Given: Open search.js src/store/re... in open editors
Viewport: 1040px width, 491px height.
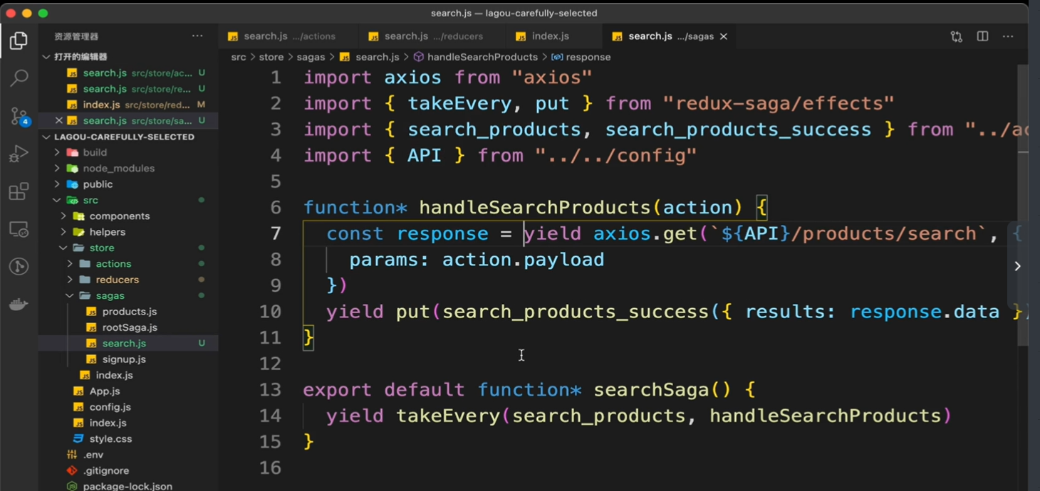Looking at the screenshot, I should [128, 89].
